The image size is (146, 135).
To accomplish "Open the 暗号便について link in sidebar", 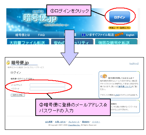I will click(125, 87).
